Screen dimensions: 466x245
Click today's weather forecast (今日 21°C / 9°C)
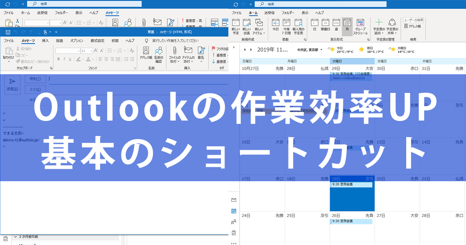pos(341,50)
